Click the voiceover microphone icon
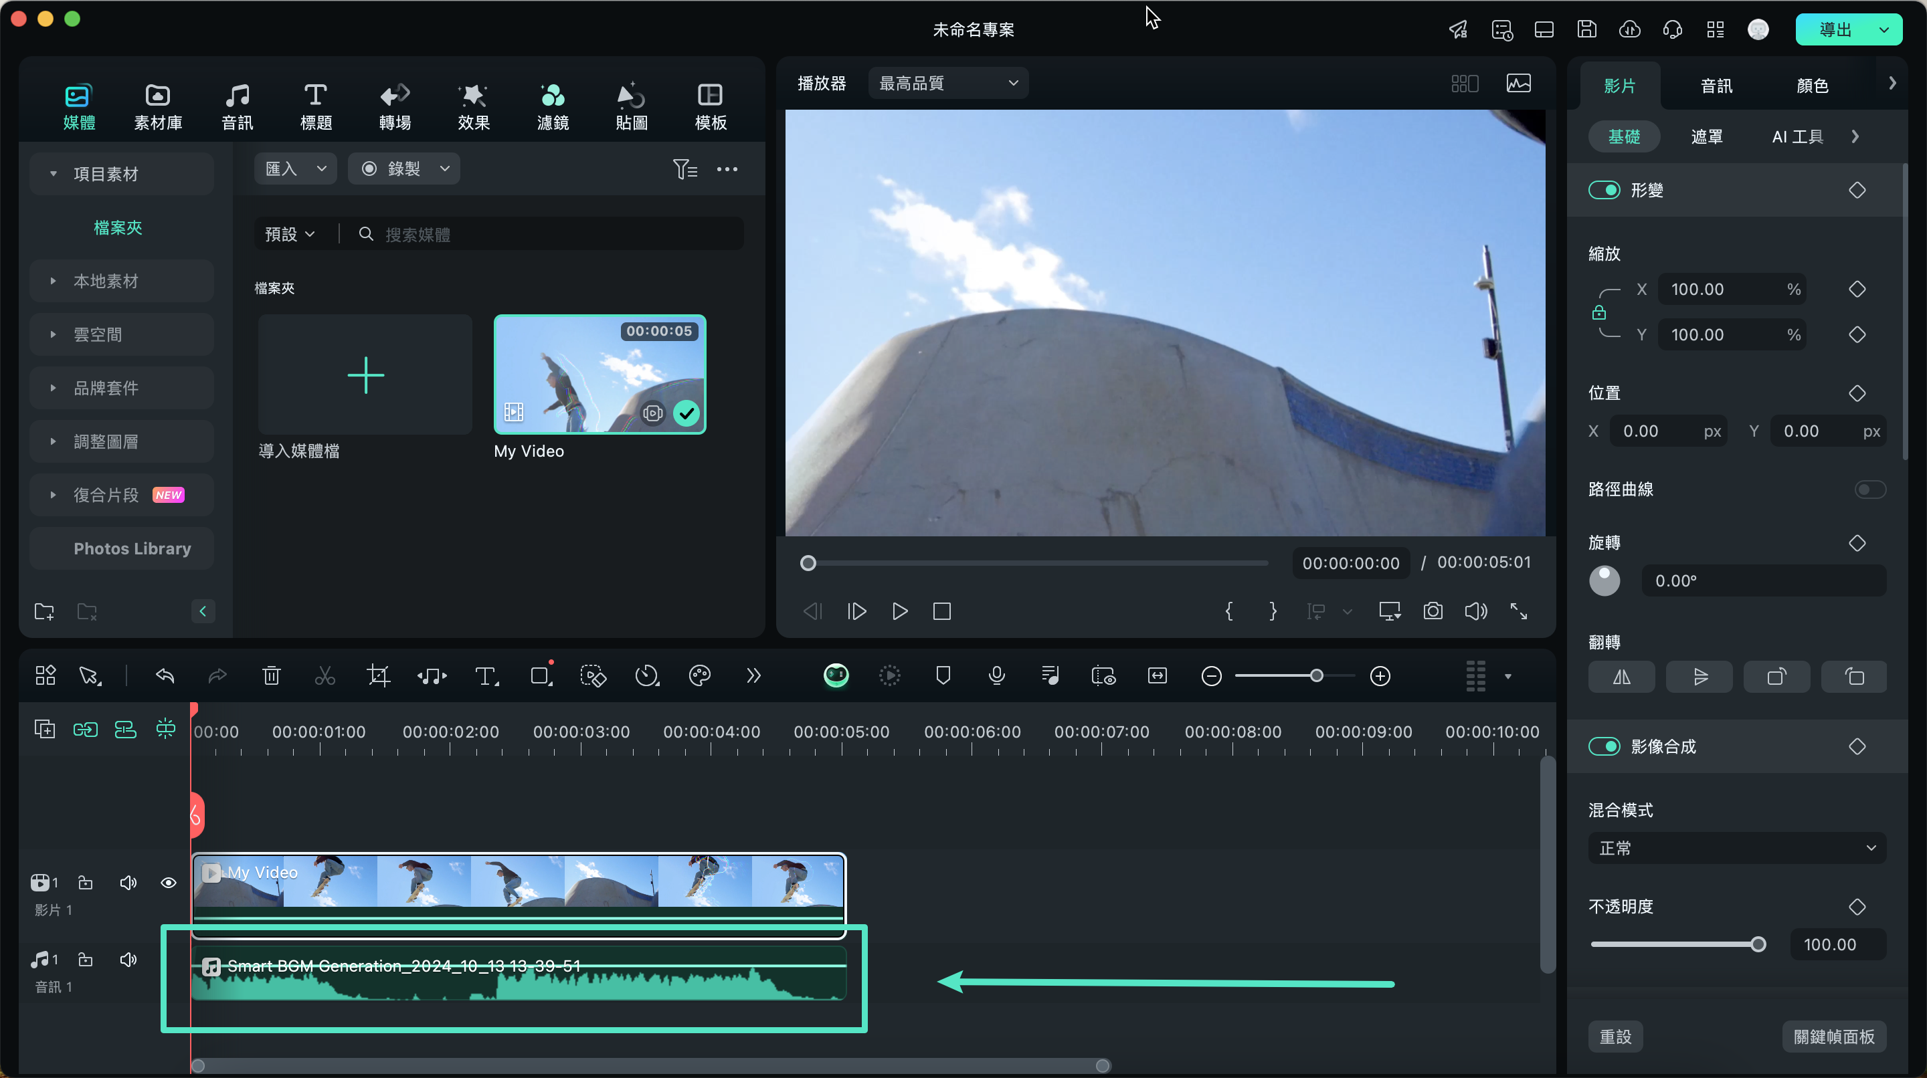The height and width of the screenshot is (1078, 1927). tap(996, 676)
